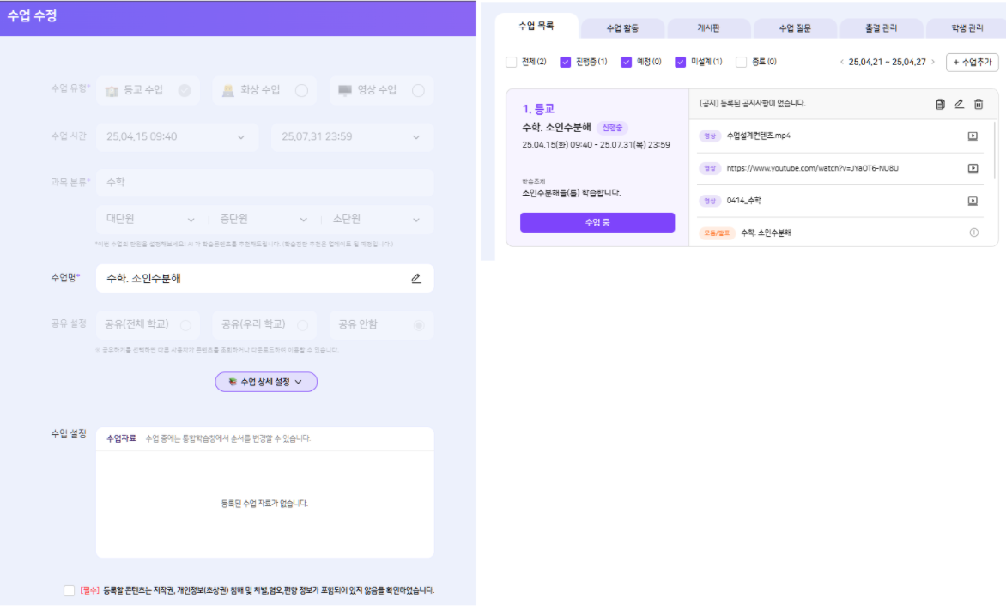Select the 화상 수업 radio option
The image size is (1006, 610).
(301, 90)
